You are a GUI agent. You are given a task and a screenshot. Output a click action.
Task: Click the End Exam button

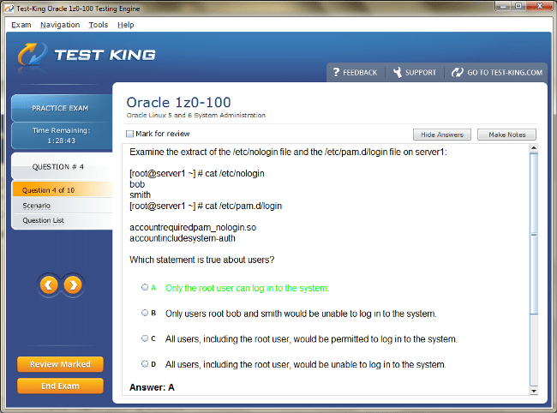click(x=60, y=386)
